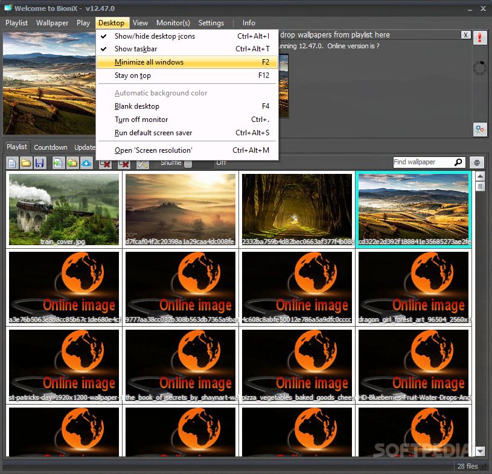Select the dragon_girl_forest_art thumbnail
This screenshot has height=474, width=492.
pyautogui.click(x=414, y=287)
